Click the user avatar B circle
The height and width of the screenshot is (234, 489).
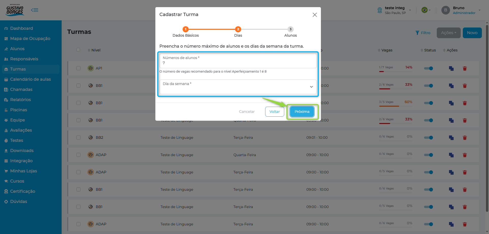tap(446, 10)
